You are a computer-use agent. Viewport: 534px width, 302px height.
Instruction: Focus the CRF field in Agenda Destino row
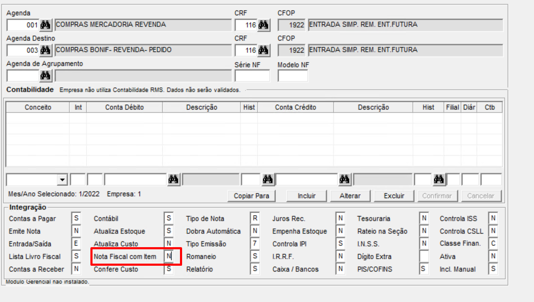coord(247,50)
